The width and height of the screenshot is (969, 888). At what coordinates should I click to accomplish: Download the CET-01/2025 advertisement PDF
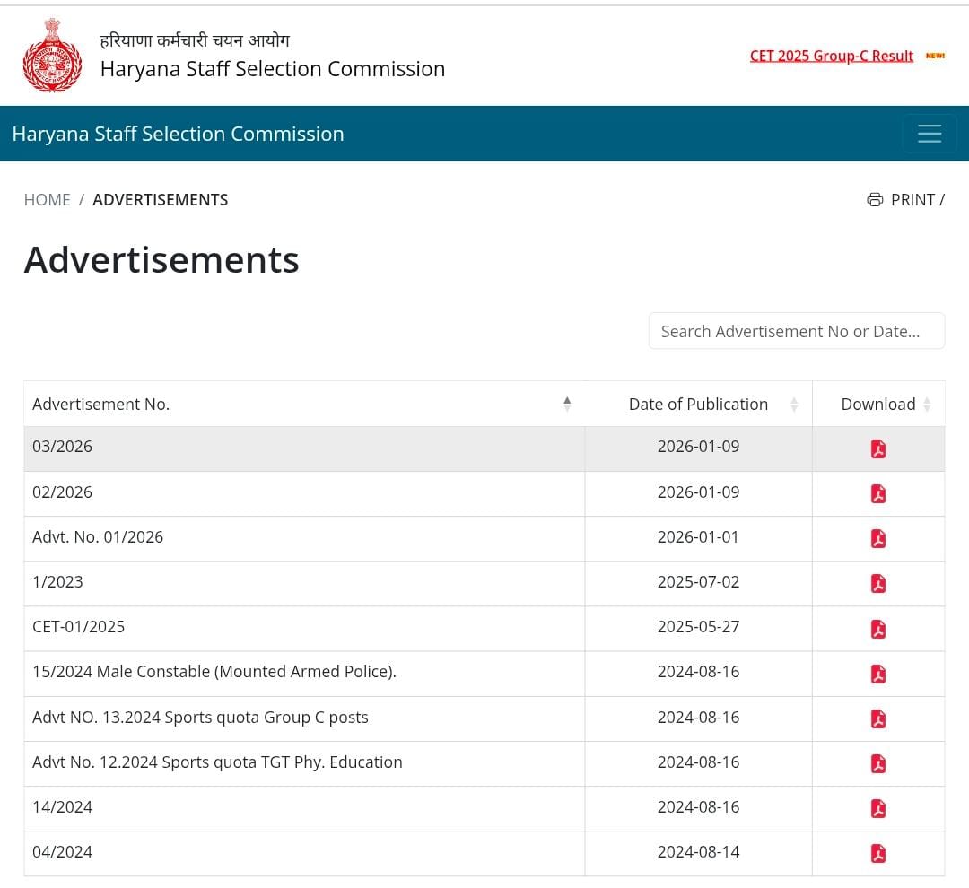(877, 629)
